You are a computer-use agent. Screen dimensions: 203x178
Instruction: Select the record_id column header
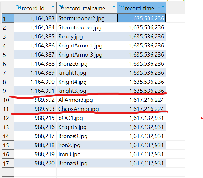35,8
